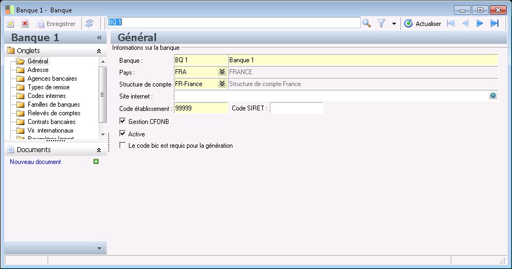Enable the code bic requis checkbox
Image resolution: width=512 pixels, height=269 pixels.
tap(122, 145)
